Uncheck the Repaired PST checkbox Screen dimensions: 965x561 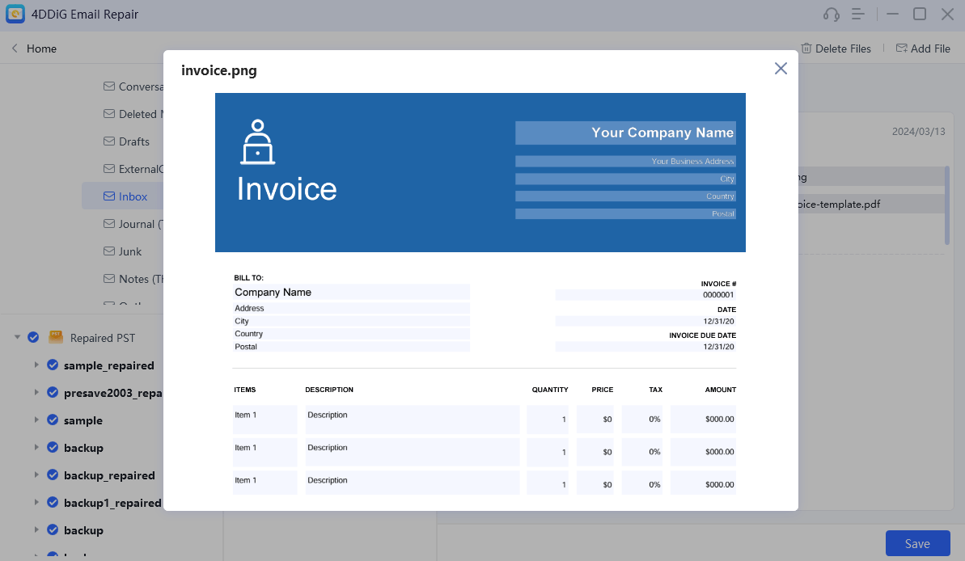click(33, 337)
